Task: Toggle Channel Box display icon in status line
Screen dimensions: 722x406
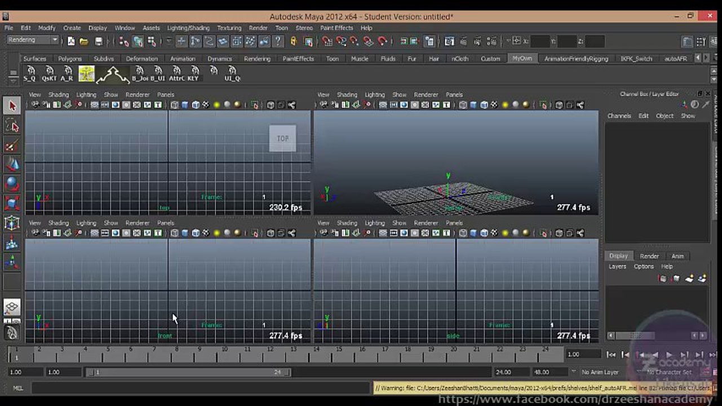Action: (x=714, y=41)
